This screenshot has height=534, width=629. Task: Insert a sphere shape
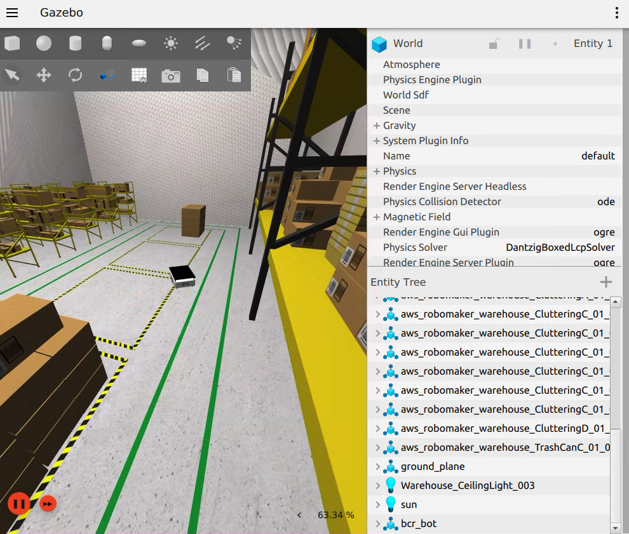click(44, 43)
